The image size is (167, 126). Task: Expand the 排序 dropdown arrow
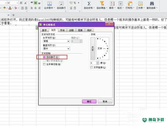point(115,8)
